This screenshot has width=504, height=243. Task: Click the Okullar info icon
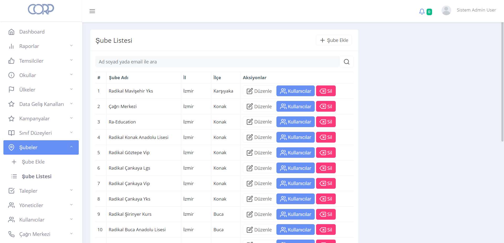click(x=11, y=75)
